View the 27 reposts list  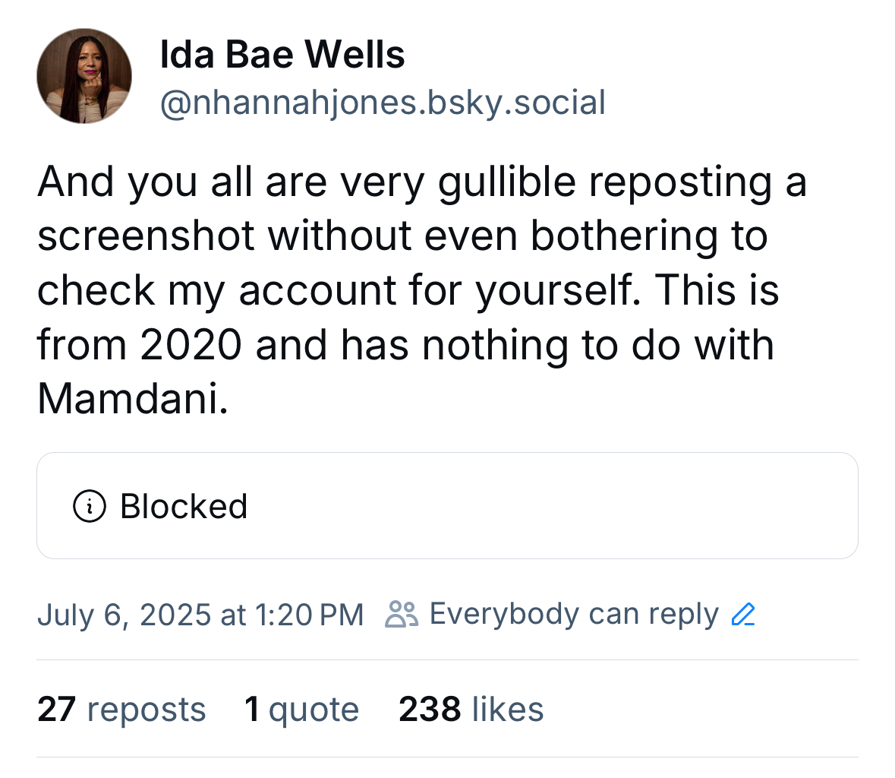coord(121,710)
